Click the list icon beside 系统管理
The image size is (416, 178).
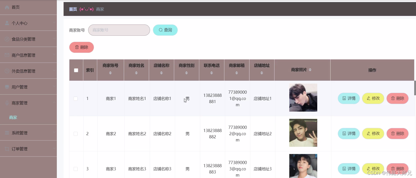click(7, 133)
